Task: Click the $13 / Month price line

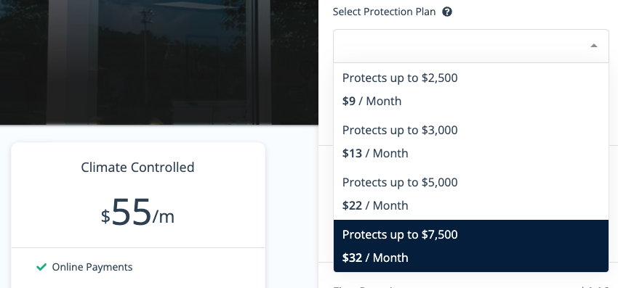Action: 375,153
